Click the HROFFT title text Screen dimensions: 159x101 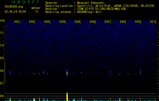coord(26,2)
